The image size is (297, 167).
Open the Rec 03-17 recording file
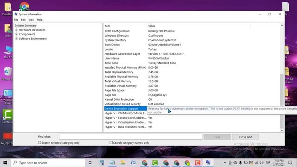coord(7,138)
